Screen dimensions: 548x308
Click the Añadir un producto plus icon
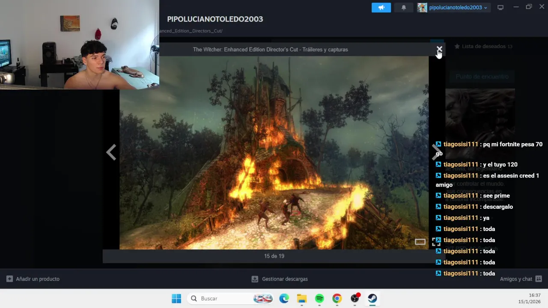click(x=9, y=279)
